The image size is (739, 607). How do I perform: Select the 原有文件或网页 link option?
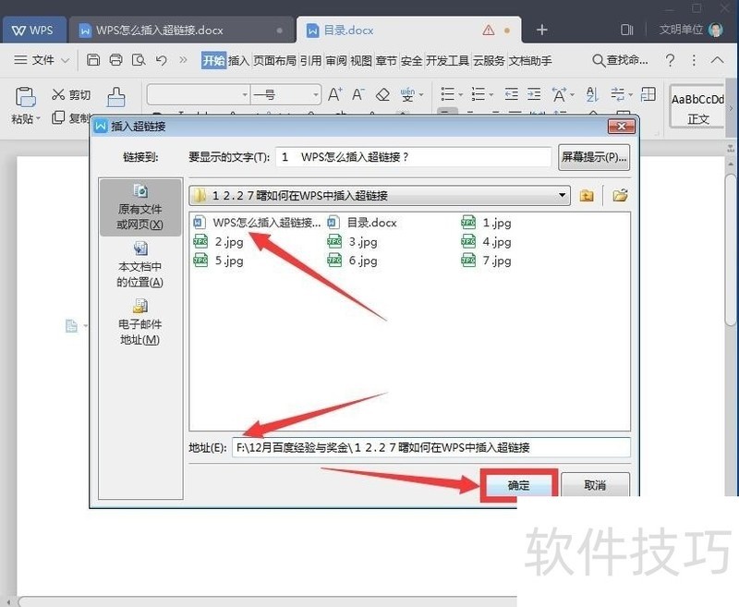click(139, 209)
